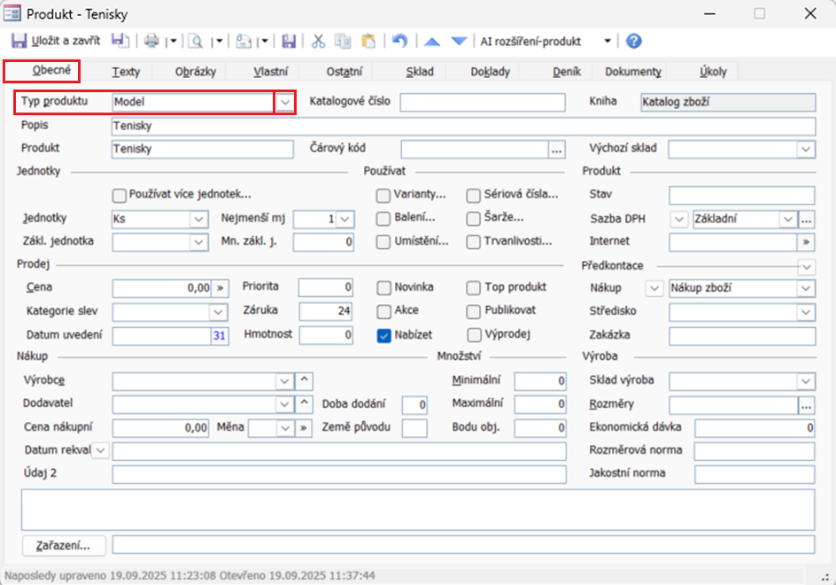
Task: Go to next record with down arrow
Action: 459,41
